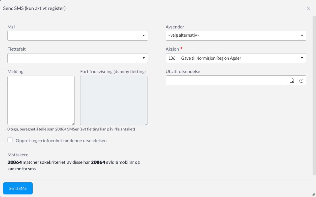Open the Avsender dropdown

coord(236,35)
